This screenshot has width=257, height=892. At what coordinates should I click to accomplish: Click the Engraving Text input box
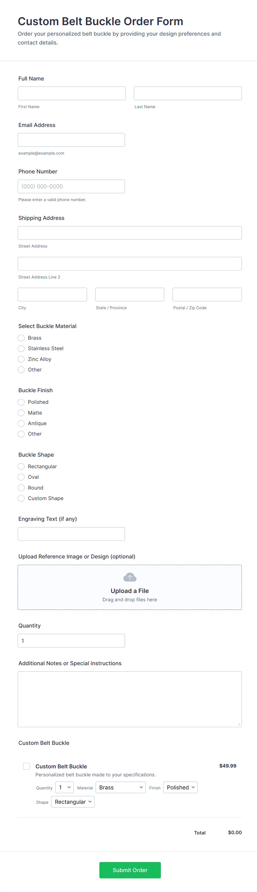[71, 534]
